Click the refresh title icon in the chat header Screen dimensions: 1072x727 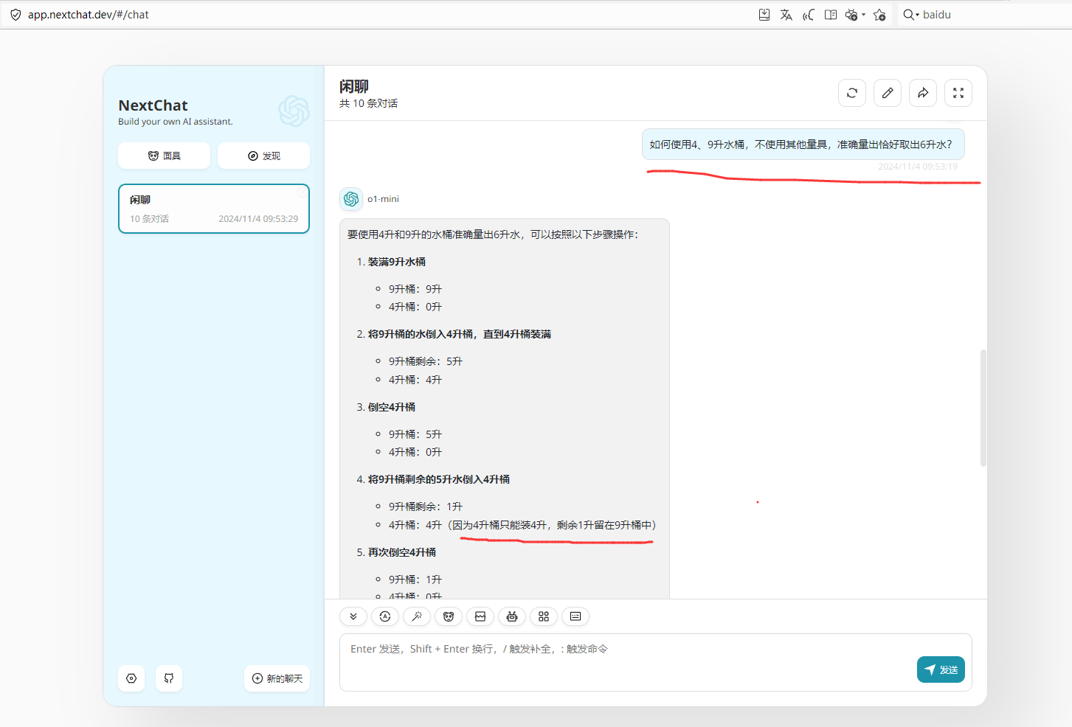click(852, 93)
